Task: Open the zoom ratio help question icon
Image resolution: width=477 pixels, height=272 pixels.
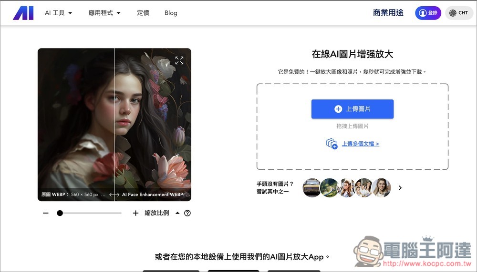Action: [x=187, y=213]
